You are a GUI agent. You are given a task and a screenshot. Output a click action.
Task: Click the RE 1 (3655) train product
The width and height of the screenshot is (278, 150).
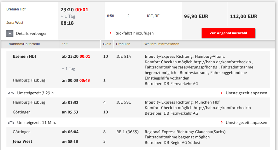point(127,132)
